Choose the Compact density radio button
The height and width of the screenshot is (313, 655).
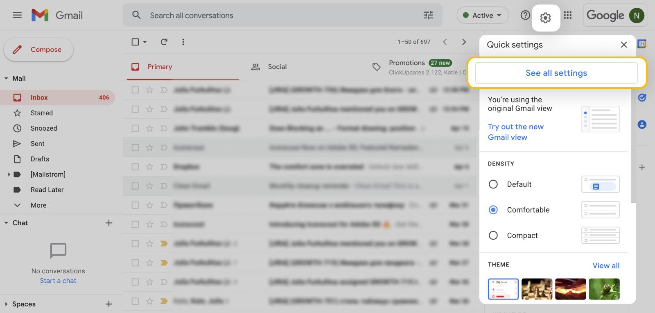click(x=493, y=236)
